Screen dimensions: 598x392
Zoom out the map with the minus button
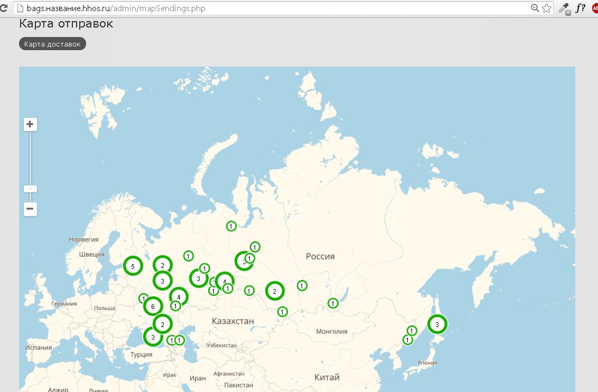click(30, 209)
